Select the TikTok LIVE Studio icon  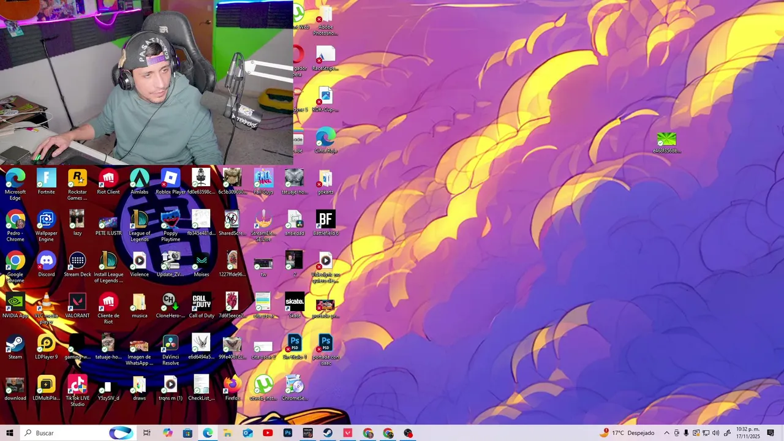point(77,390)
